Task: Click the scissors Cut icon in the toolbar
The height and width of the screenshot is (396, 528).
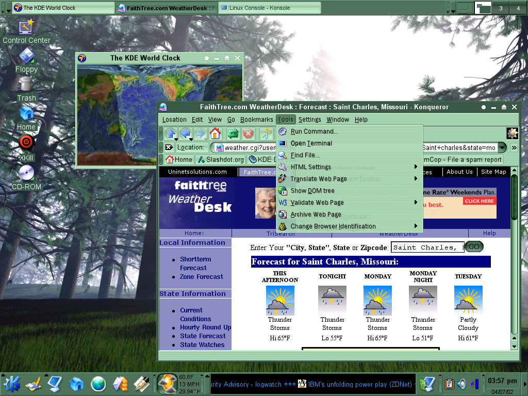Action: point(267,134)
